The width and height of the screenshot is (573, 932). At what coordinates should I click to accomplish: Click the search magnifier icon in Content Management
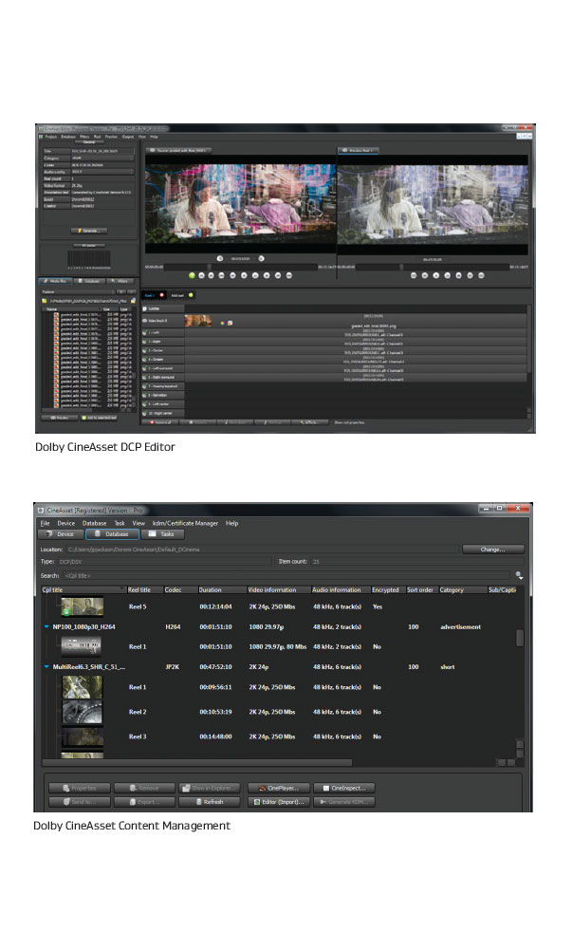click(x=519, y=575)
